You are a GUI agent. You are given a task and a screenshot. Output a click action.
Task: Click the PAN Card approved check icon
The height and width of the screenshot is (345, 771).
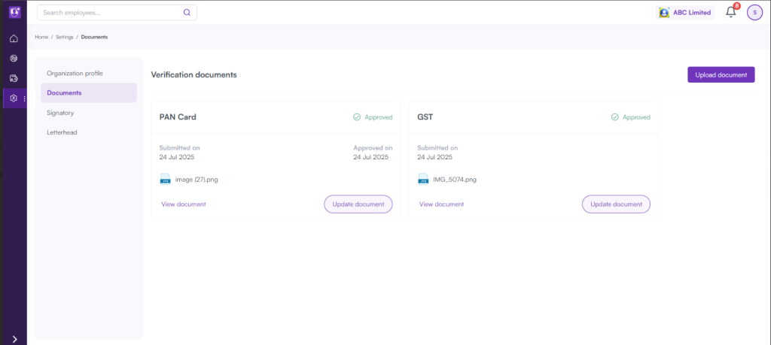(x=357, y=117)
